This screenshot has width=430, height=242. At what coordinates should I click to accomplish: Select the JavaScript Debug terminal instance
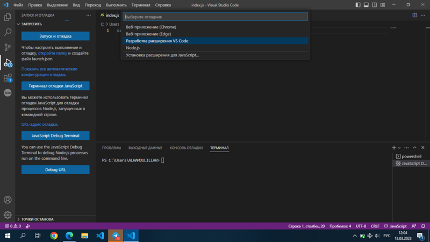tap(411, 163)
